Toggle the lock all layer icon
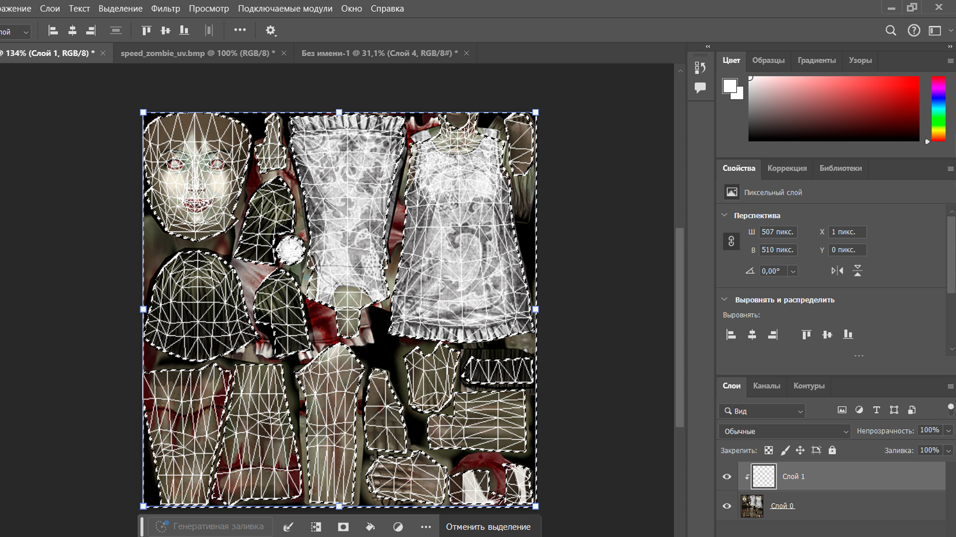The image size is (956, 537). [x=832, y=450]
